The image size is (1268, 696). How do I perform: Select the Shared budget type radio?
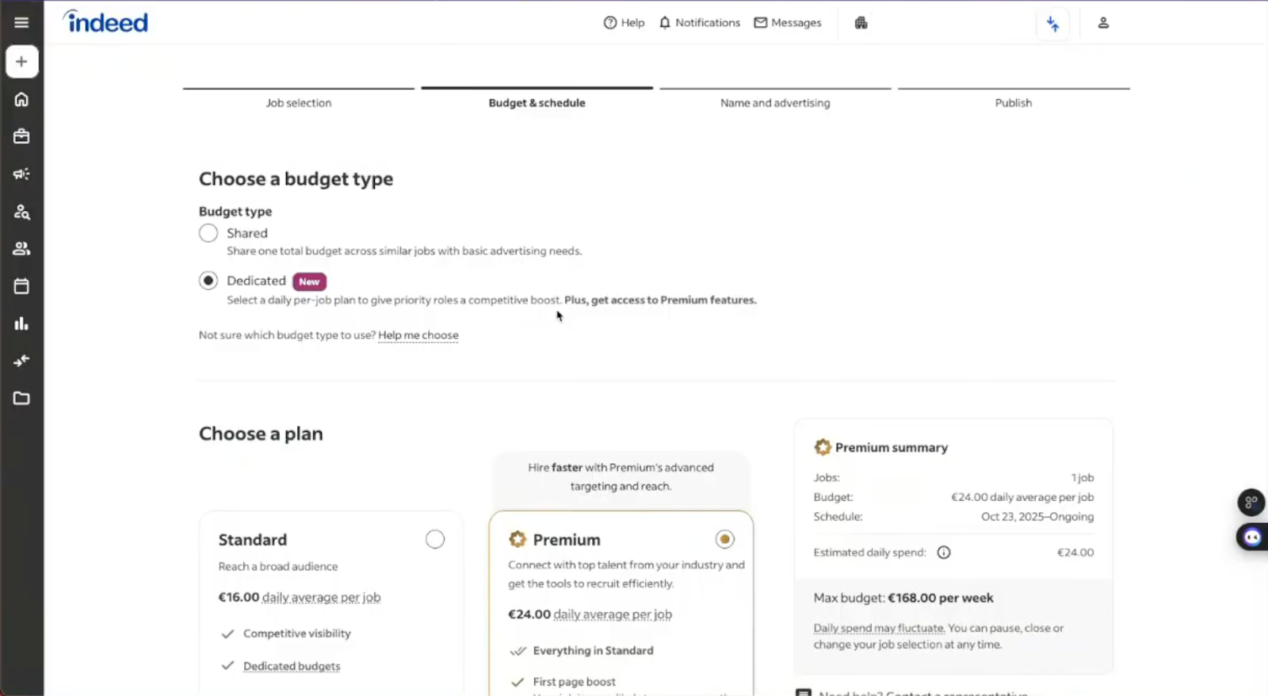click(208, 233)
